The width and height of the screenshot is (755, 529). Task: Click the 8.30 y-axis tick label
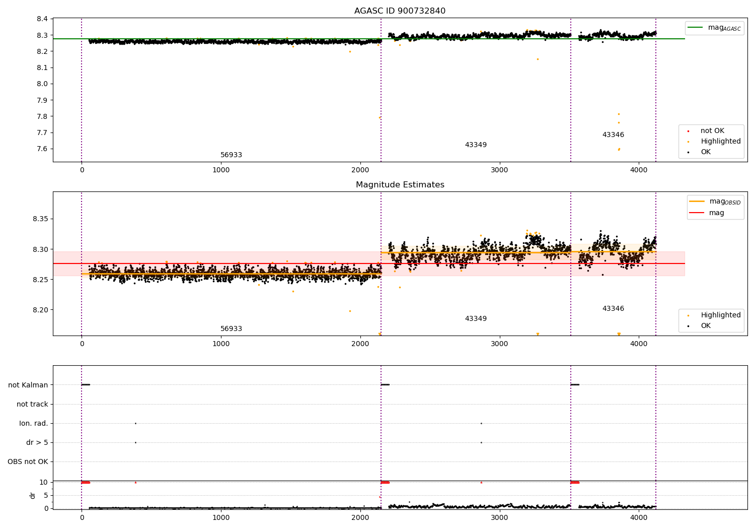pos(40,249)
